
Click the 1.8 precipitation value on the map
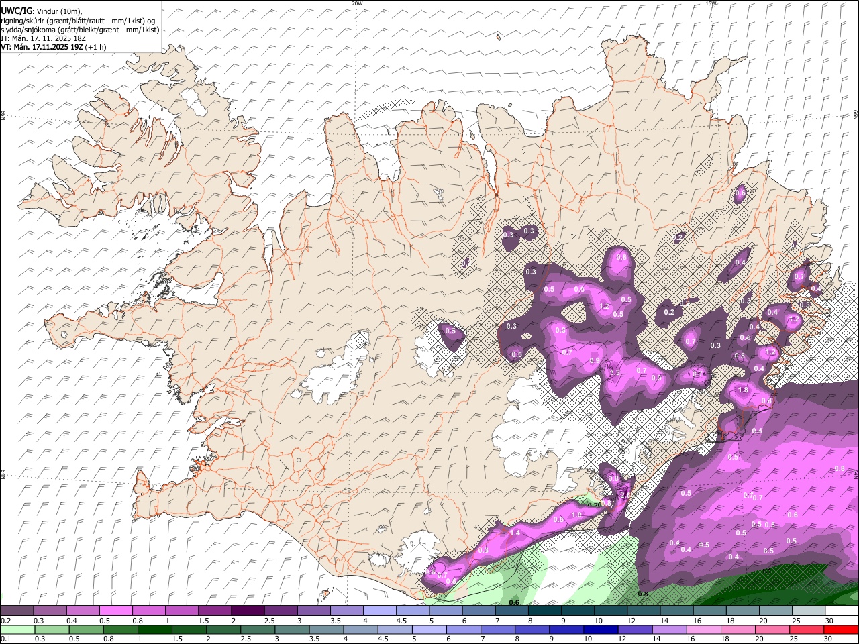[x=743, y=390]
